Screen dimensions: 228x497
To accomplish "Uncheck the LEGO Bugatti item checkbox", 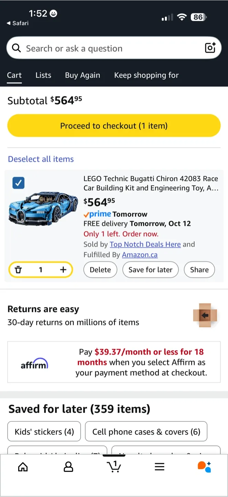I will point(18,183).
